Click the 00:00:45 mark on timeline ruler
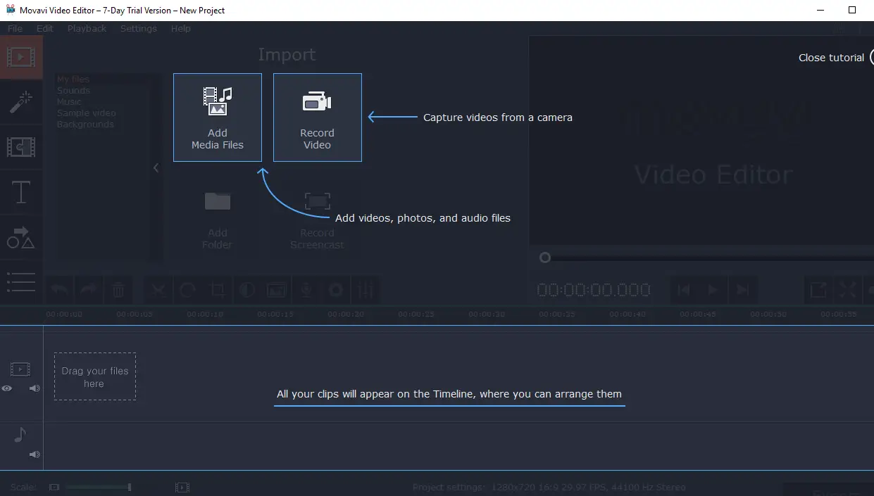This screenshot has width=874, height=496. (x=698, y=314)
